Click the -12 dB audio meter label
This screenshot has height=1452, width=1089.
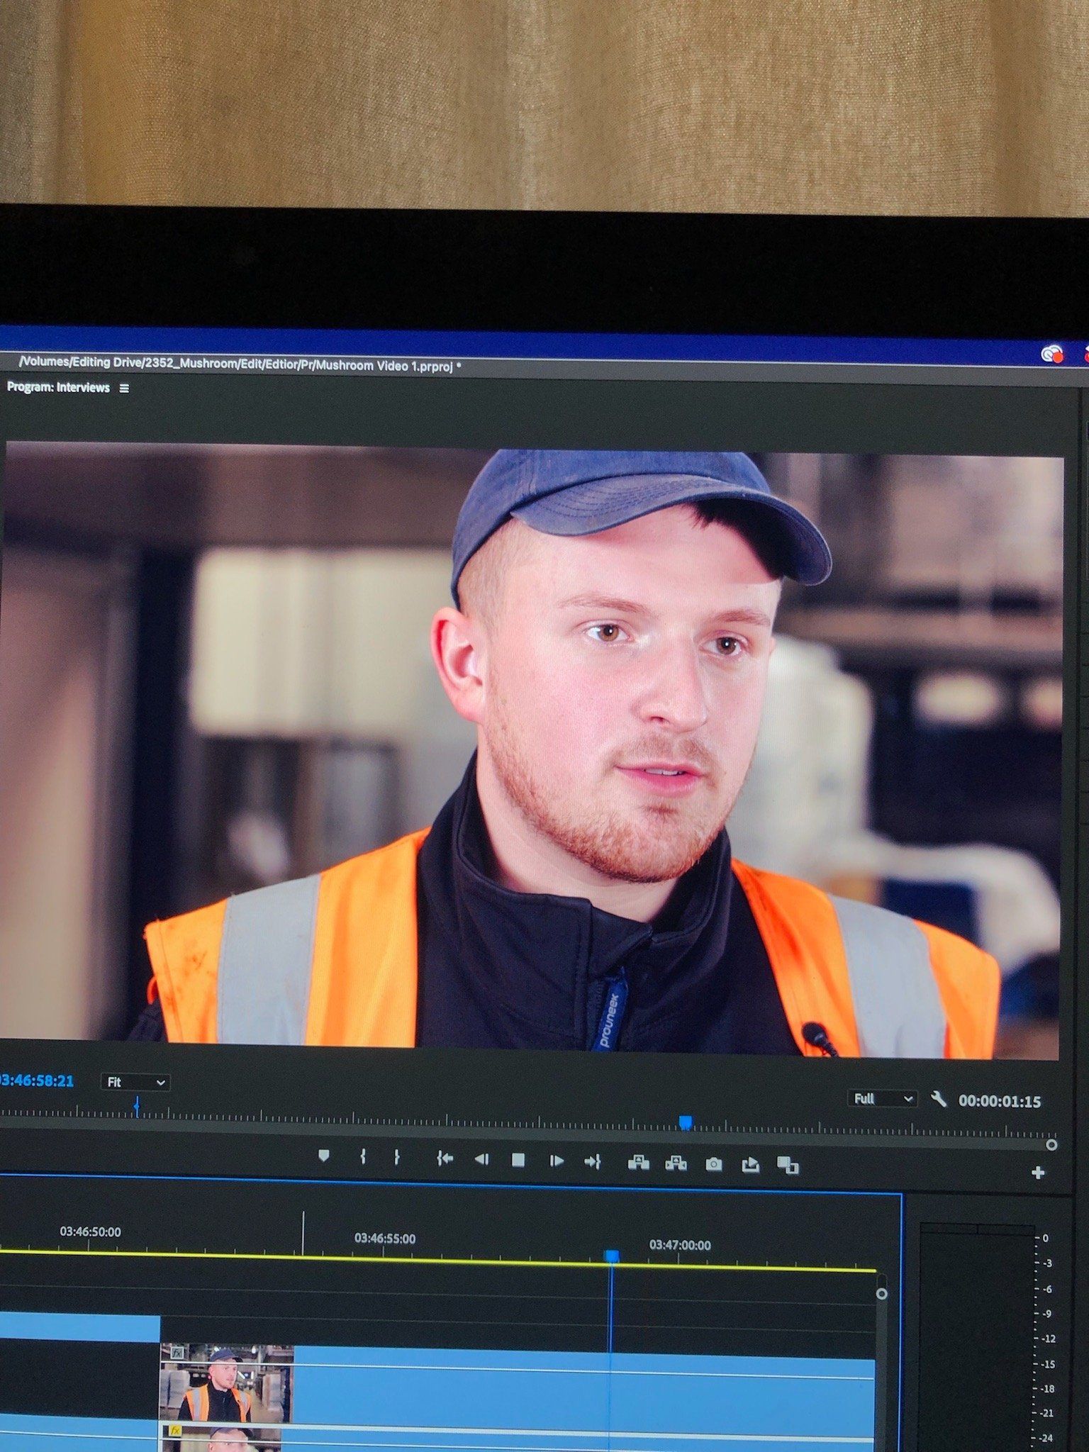point(1047,1339)
